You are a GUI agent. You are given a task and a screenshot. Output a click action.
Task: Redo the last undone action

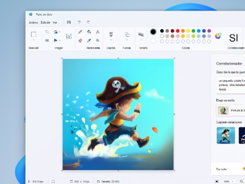pos(88,22)
